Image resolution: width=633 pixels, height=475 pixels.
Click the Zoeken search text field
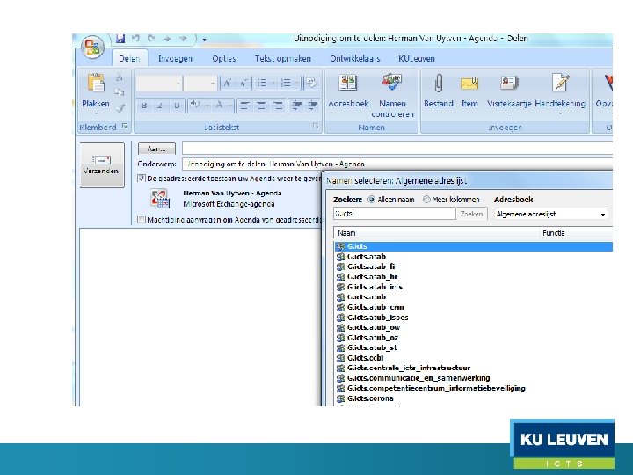click(x=394, y=213)
